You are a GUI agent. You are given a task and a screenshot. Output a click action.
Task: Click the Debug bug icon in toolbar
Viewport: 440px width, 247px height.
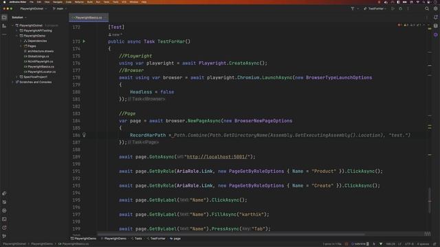pyautogui.click(x=400, y=9)
